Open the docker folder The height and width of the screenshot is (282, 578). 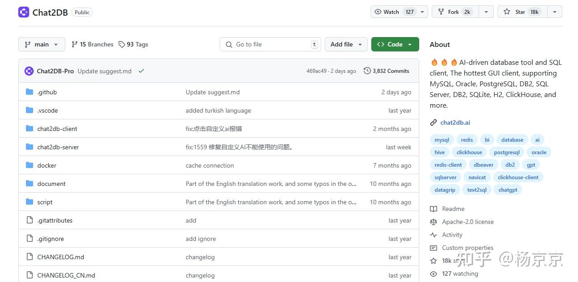[47, 165]
